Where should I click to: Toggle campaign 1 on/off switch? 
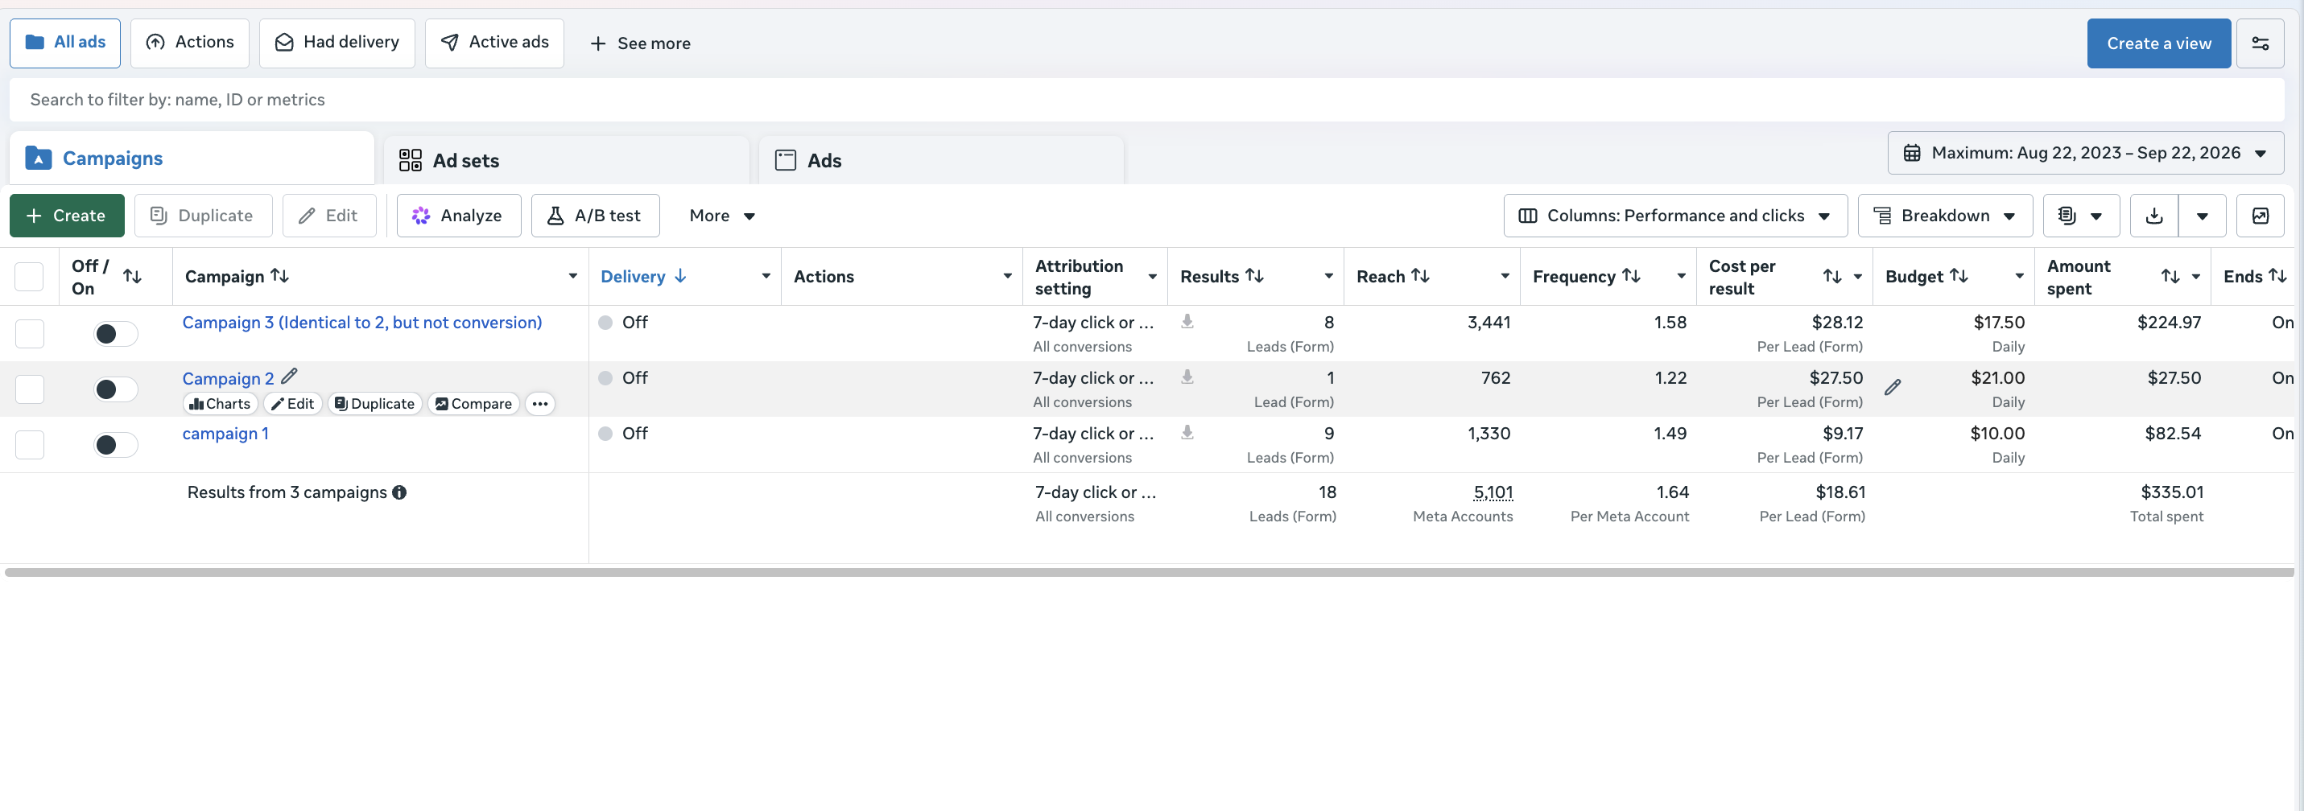tap(115, 444)
